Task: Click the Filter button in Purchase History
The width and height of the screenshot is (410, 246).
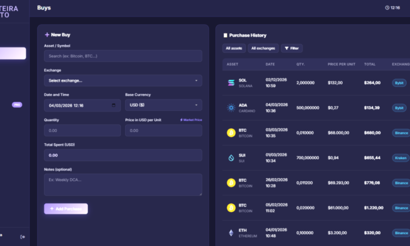Action: 291,48
